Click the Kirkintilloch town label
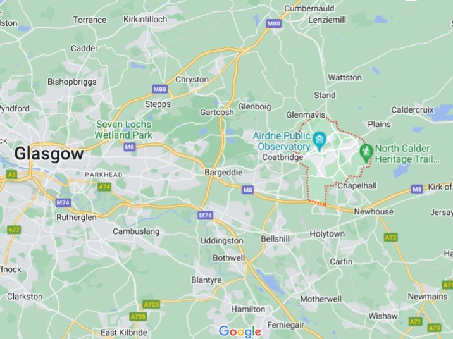The height and width of the screenshot is (339, 453). point(146,20)
